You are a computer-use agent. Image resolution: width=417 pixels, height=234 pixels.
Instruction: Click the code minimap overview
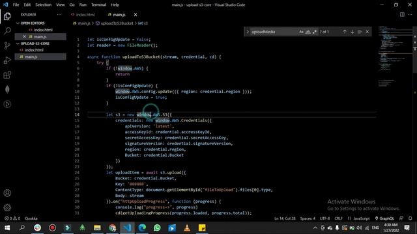(395, 56)
